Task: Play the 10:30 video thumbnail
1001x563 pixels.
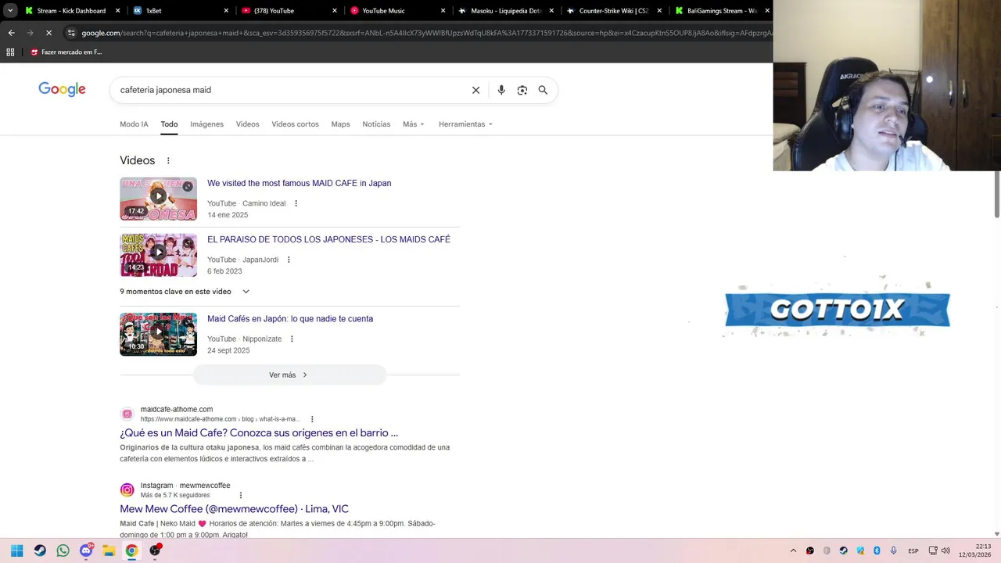Action: [158, 335]
